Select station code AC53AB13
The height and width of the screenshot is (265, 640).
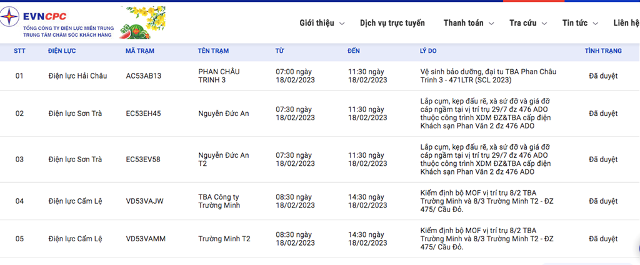click(x=144, y=75)
